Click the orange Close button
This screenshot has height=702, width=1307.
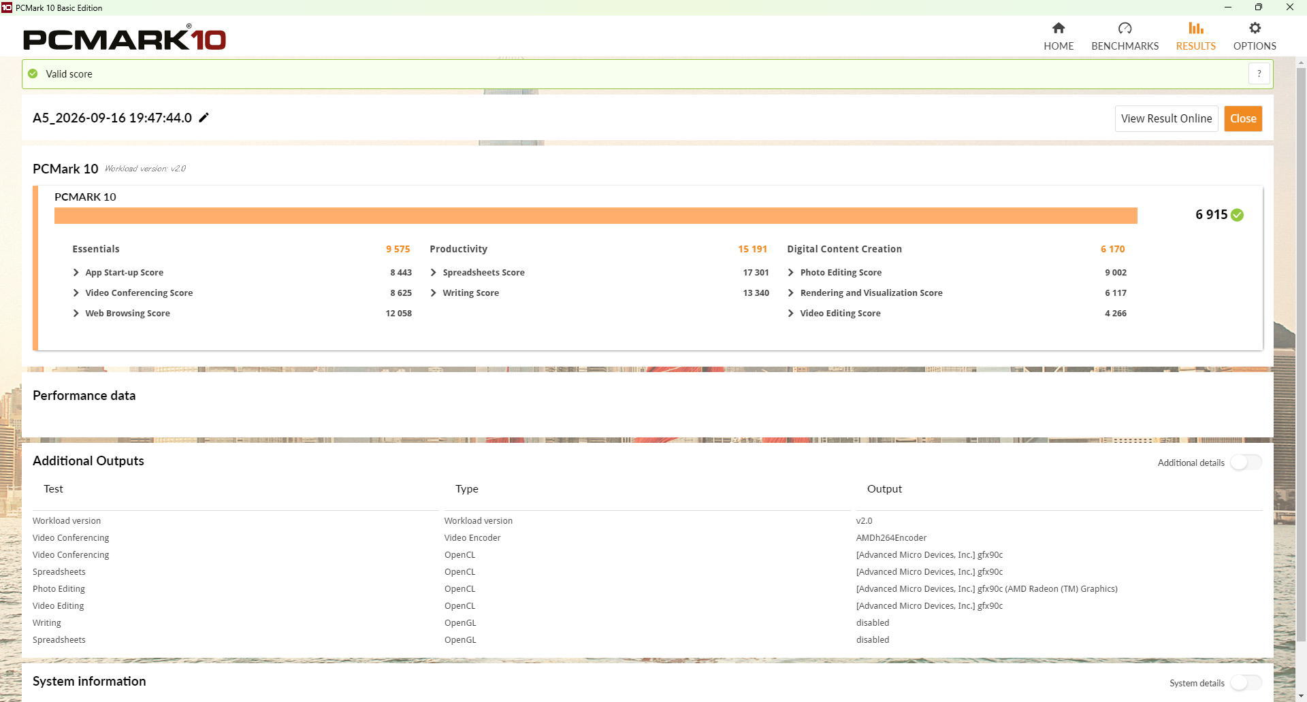(x=1243, y=118)
